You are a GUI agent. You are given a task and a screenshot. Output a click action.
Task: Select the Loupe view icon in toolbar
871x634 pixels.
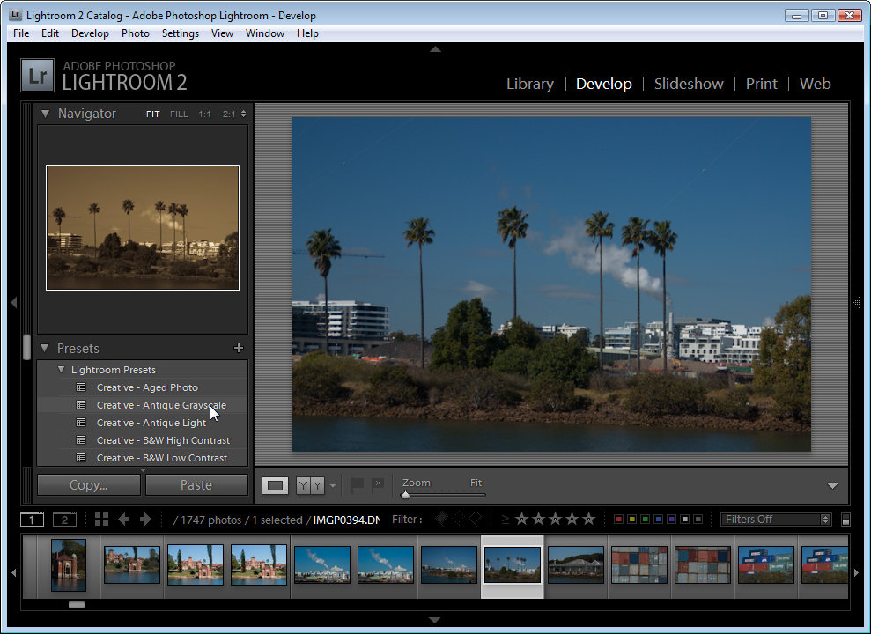tap(275, 486)
